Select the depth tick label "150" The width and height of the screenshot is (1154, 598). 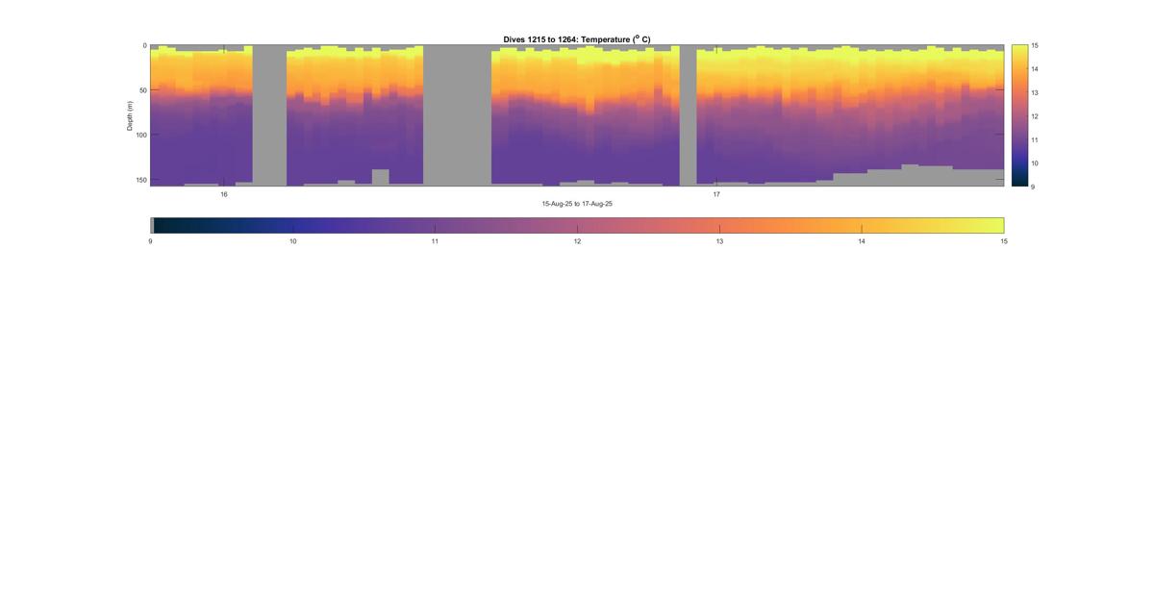[x=141, y=180]
